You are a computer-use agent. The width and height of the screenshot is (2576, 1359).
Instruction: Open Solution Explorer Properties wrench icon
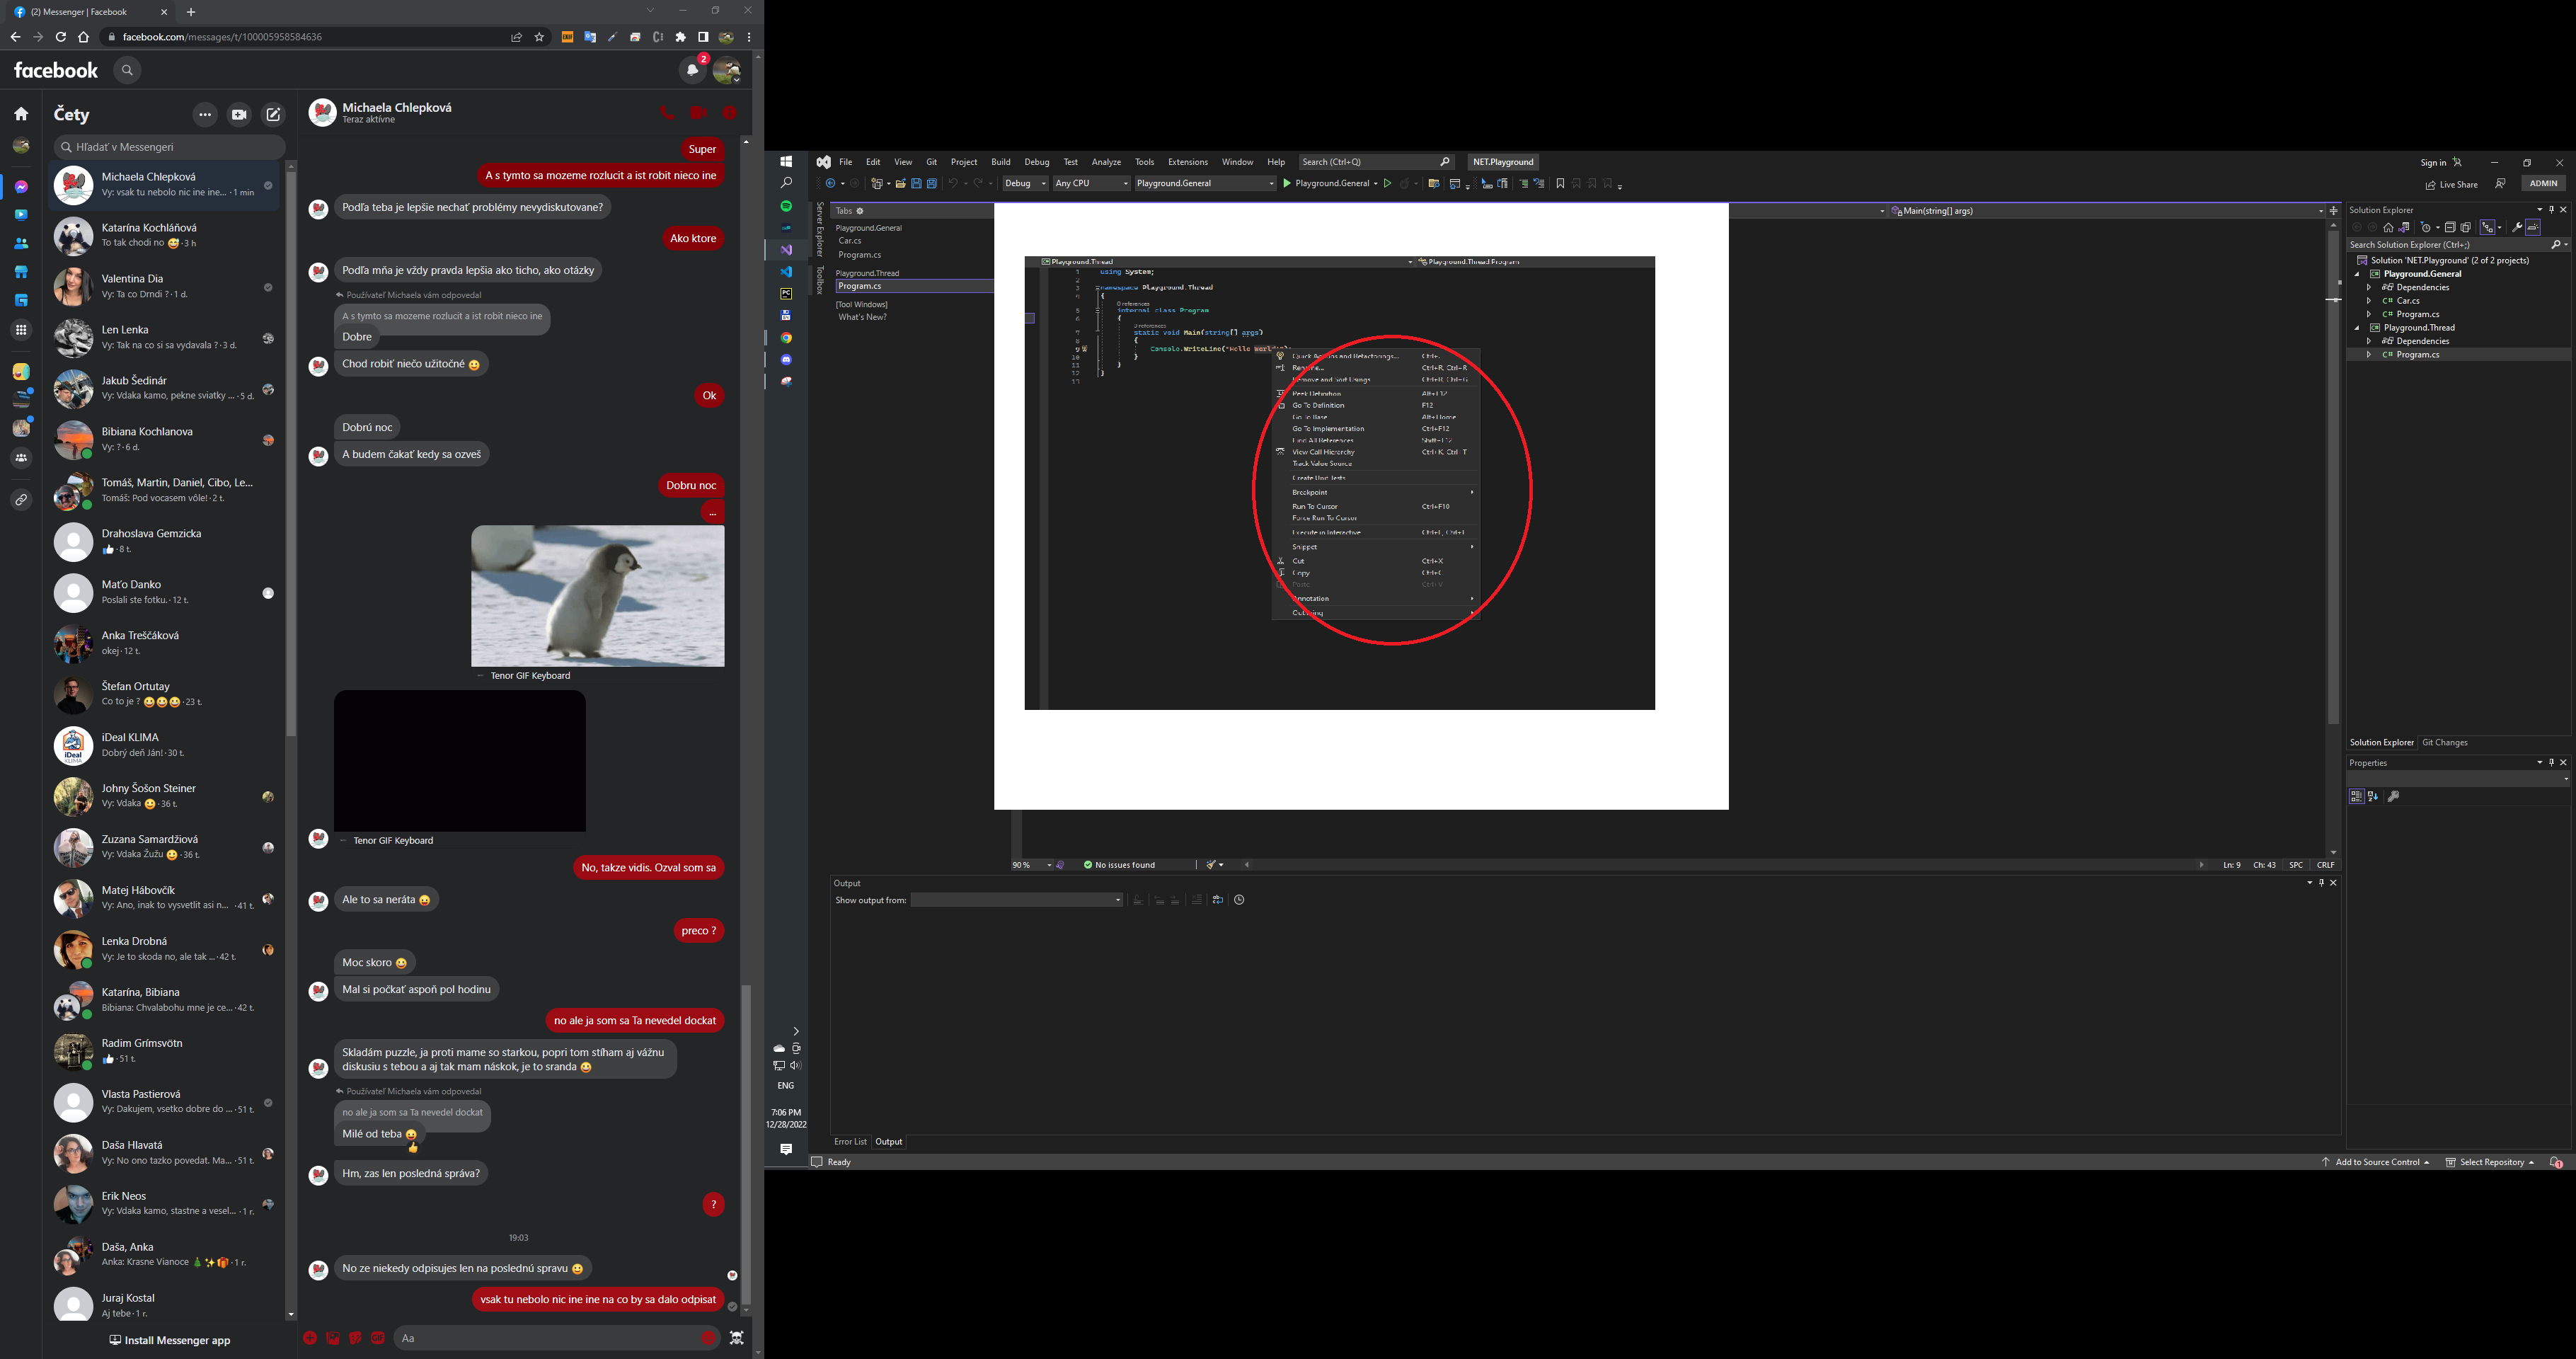(2517, 228)
